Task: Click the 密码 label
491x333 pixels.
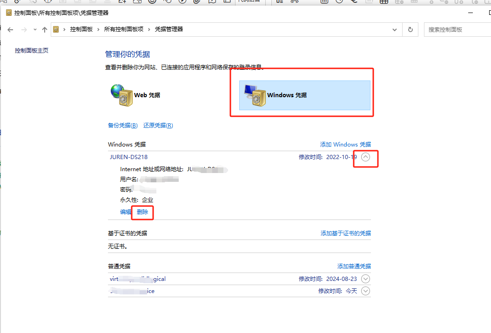Action: coord(126,190)
